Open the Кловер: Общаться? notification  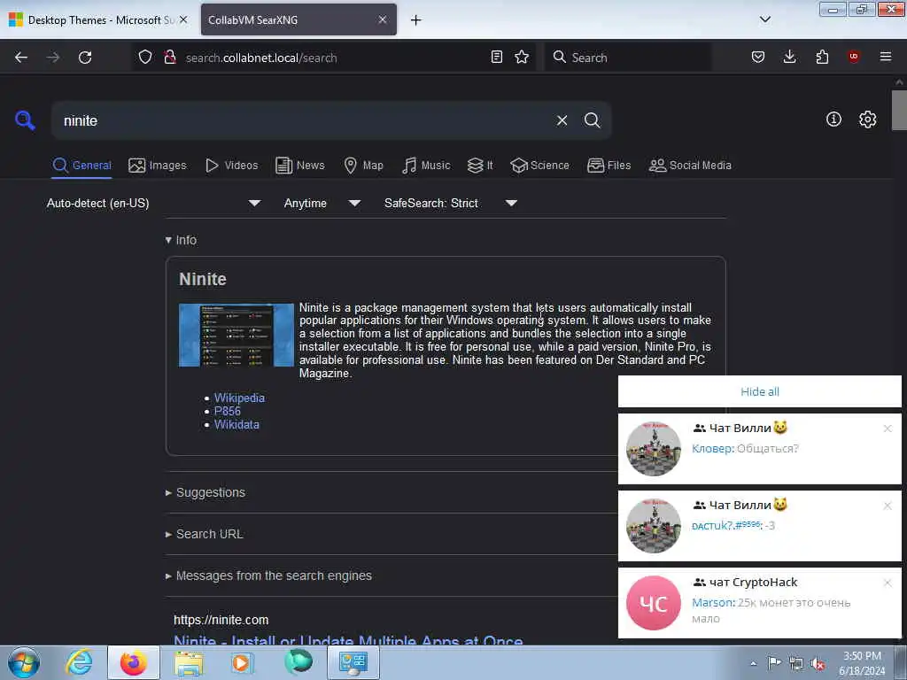(x=759, y=449)
